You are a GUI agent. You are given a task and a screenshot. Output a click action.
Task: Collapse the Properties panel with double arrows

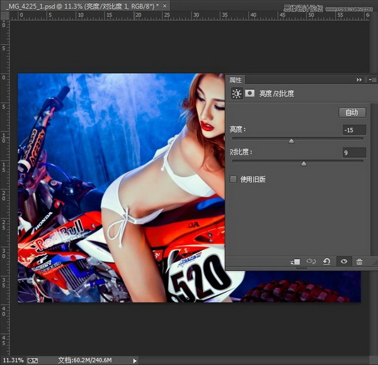click(360, 80)
